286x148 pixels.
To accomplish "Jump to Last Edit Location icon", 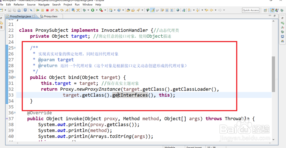I will coord(206,10).
